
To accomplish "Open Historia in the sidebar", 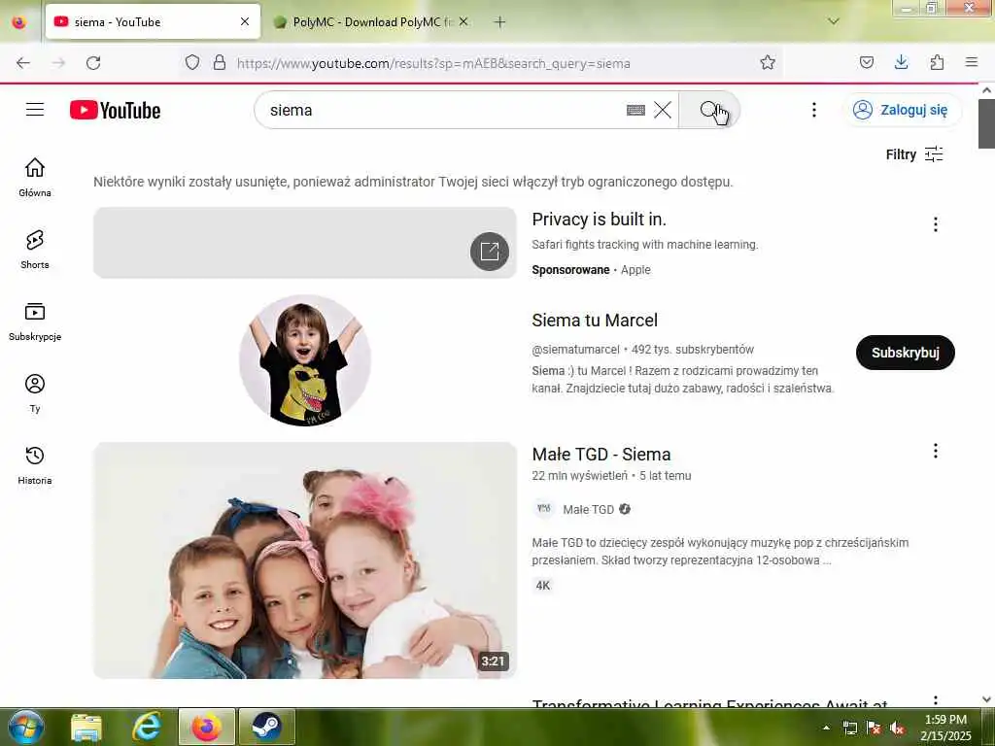I will pyautogui.click(x=35, y=465).
